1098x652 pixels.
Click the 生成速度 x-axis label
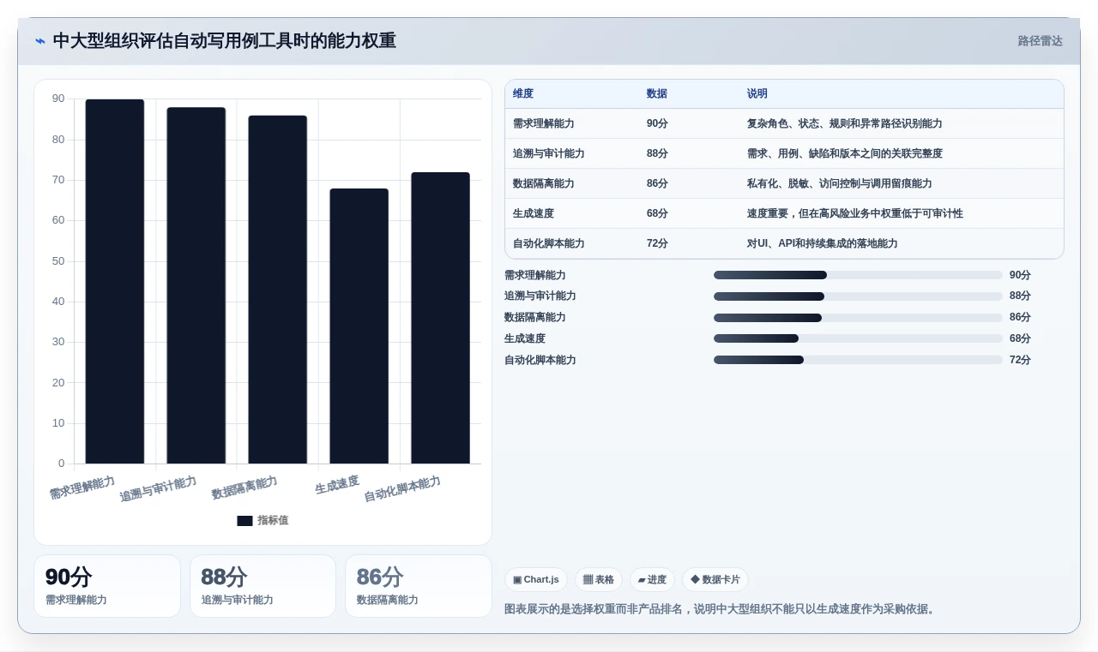(337, 484)
